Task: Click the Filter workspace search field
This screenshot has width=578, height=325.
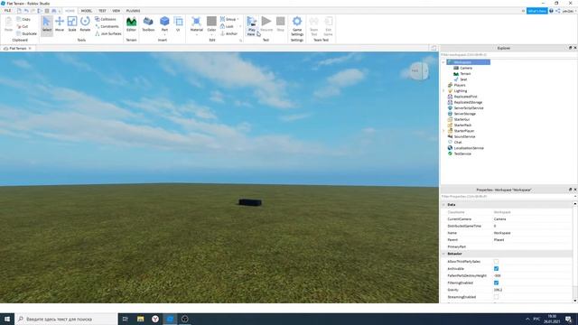Action: (508, 55)
